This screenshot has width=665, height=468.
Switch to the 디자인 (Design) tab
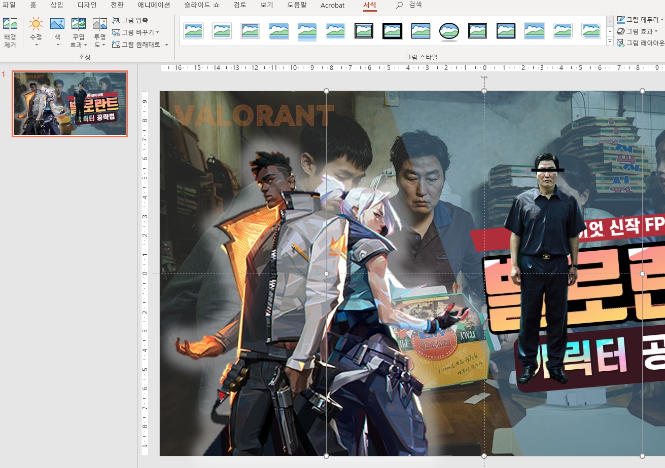point(87,5)
